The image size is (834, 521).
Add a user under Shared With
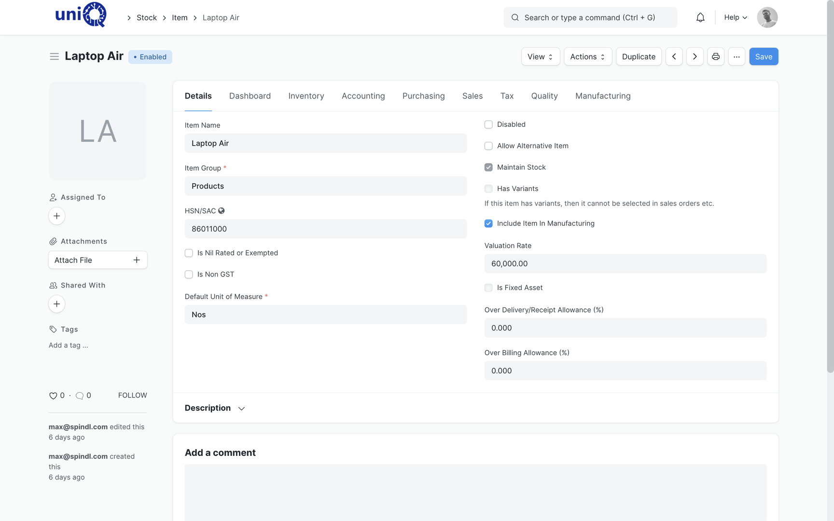click(x=56, y=304)
